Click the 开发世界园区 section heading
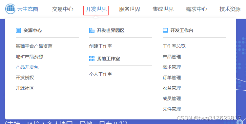Viewport: 246px width, 124px height. pyautogui.click(x=111, y=30)
